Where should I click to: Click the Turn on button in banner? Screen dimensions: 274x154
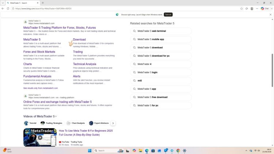point(168,15)
